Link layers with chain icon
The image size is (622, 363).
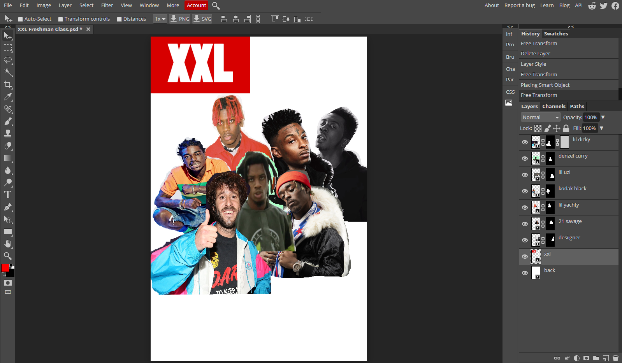point(557,358)
